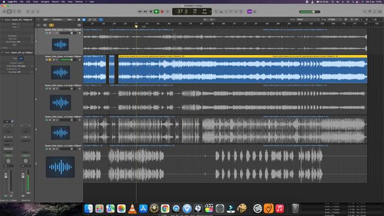Open the LCD display mode arrow on the right
The height and width of the screenshot is (216, 384).
[x=211, y=11]
